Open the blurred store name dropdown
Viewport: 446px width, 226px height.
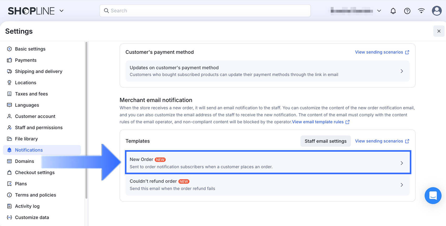click(355, 11)
